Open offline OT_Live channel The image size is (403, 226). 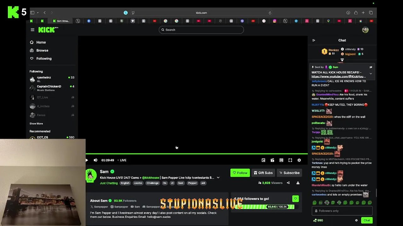(52, 97)
